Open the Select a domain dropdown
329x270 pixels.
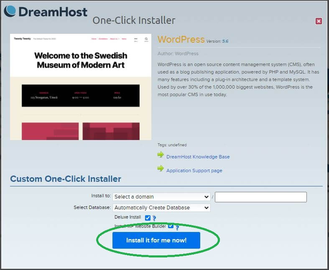[x=161, y=197]
